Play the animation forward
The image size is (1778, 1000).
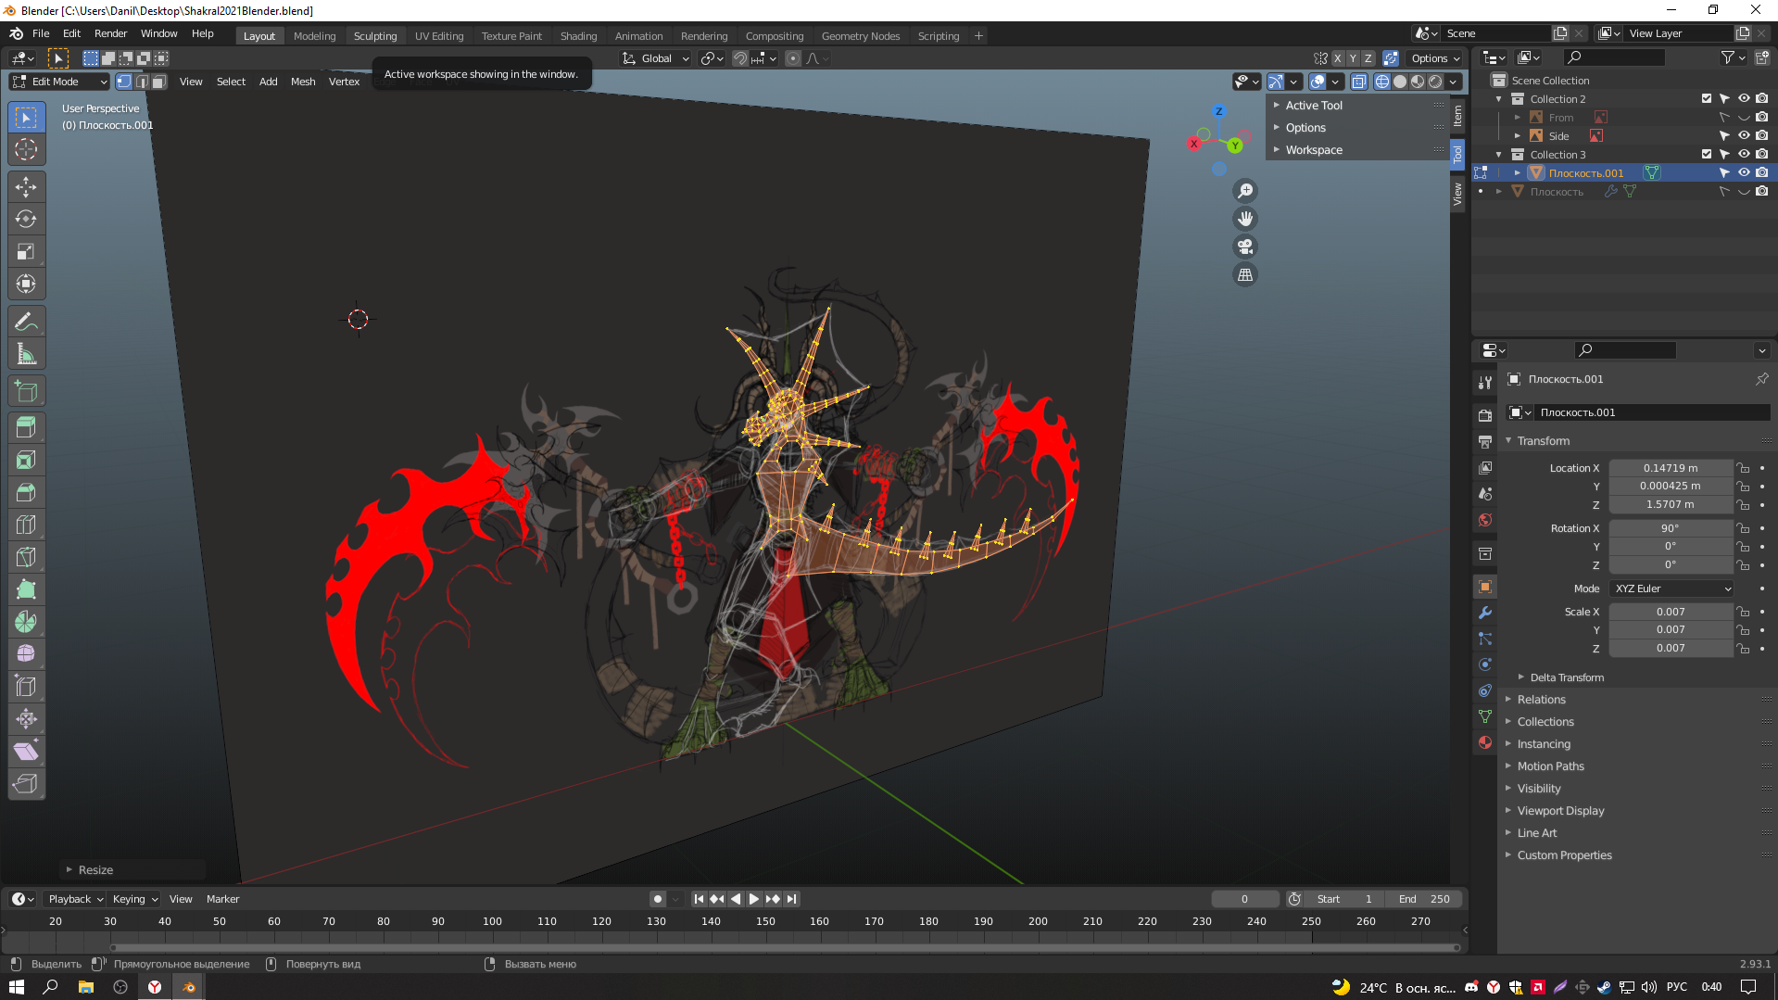click(x=753, y=899)
